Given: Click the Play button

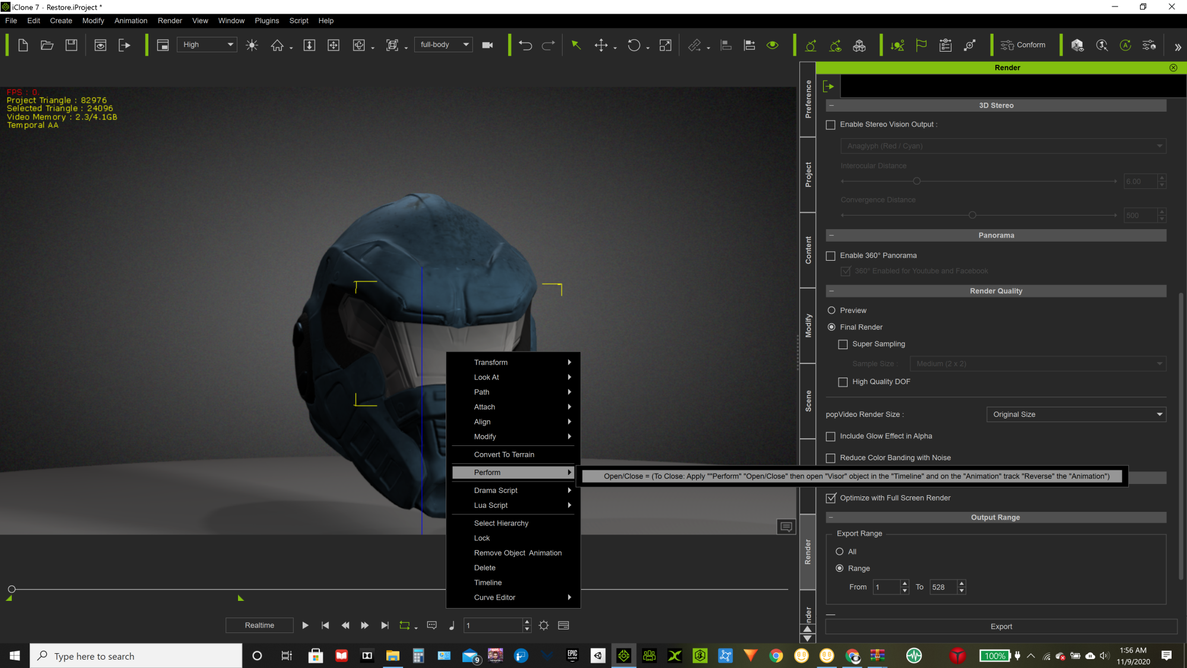Looking at the screenshot, I should 305,625.
